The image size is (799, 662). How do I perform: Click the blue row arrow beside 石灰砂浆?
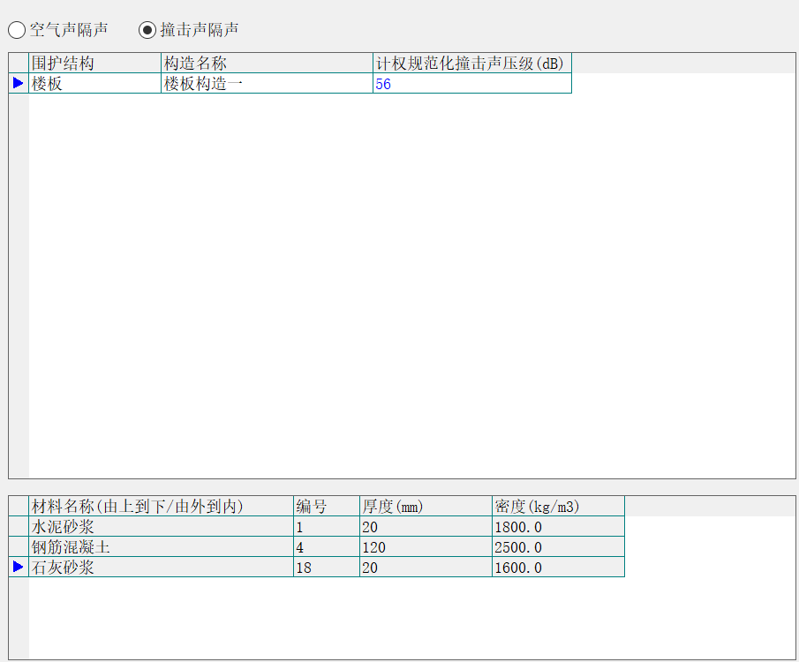[x=19, y=568]
